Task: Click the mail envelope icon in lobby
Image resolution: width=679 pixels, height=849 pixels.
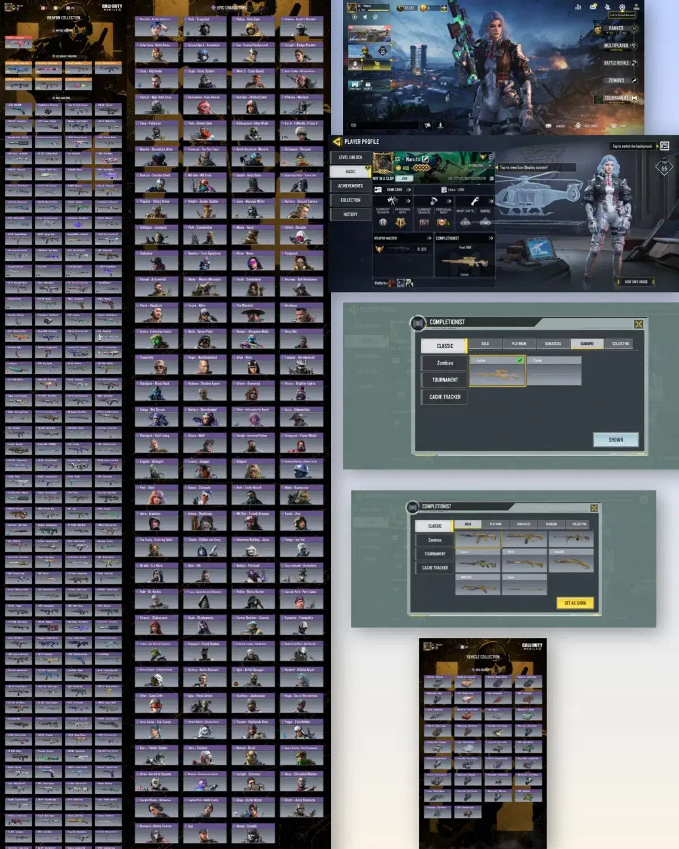Action: pos(593,7)
